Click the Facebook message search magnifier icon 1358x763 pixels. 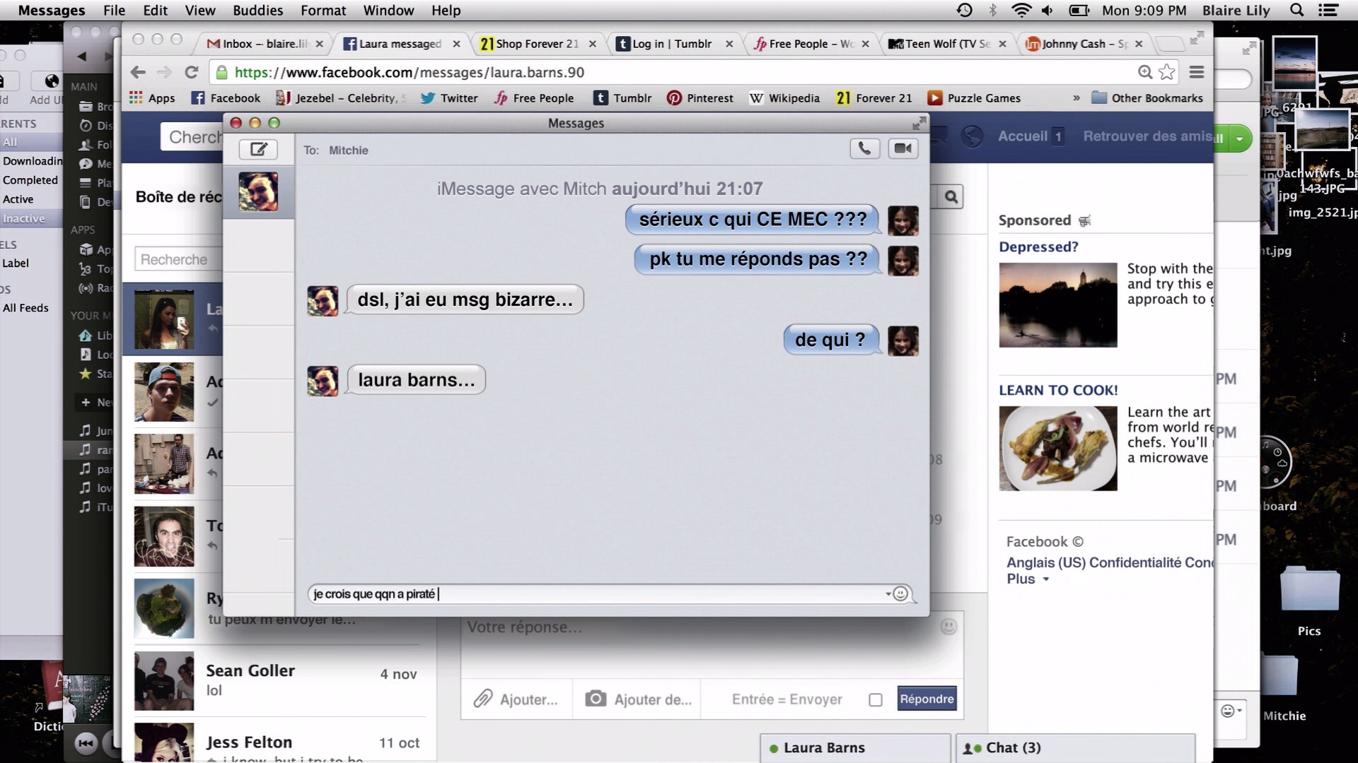coord(951,197)
